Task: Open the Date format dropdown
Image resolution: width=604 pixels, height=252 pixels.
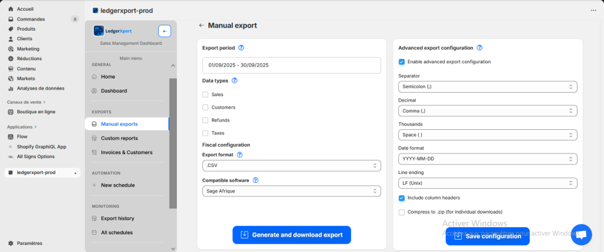Action: (x=487, y=159)
